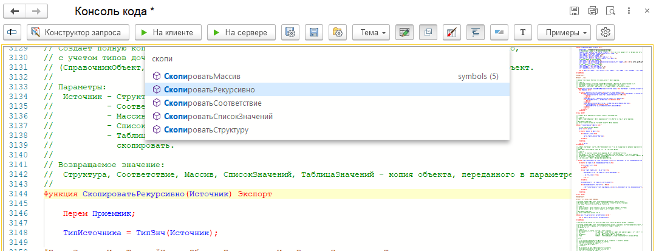The height and width of the screenshot is (251, 659).
Task: Run code На клиенте
Action: 168,32
